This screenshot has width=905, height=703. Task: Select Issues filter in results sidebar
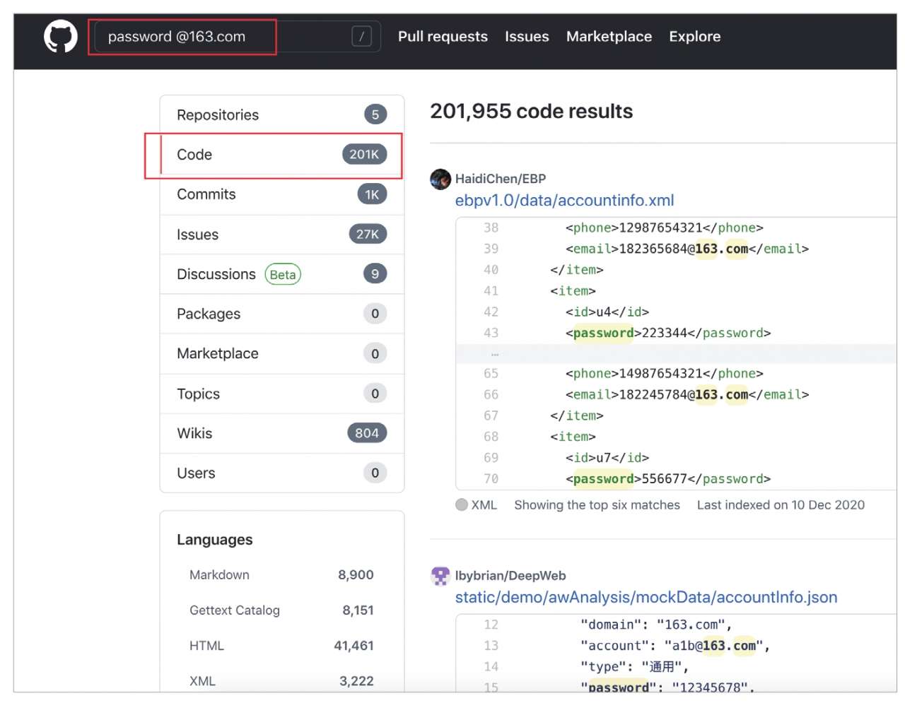tap(282, 234)
